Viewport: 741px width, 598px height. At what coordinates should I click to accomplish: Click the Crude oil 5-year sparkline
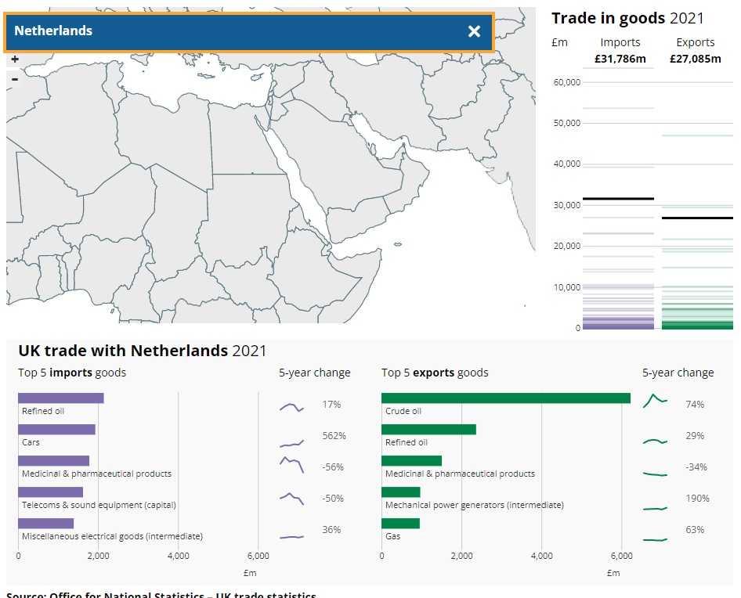point(655,401)
